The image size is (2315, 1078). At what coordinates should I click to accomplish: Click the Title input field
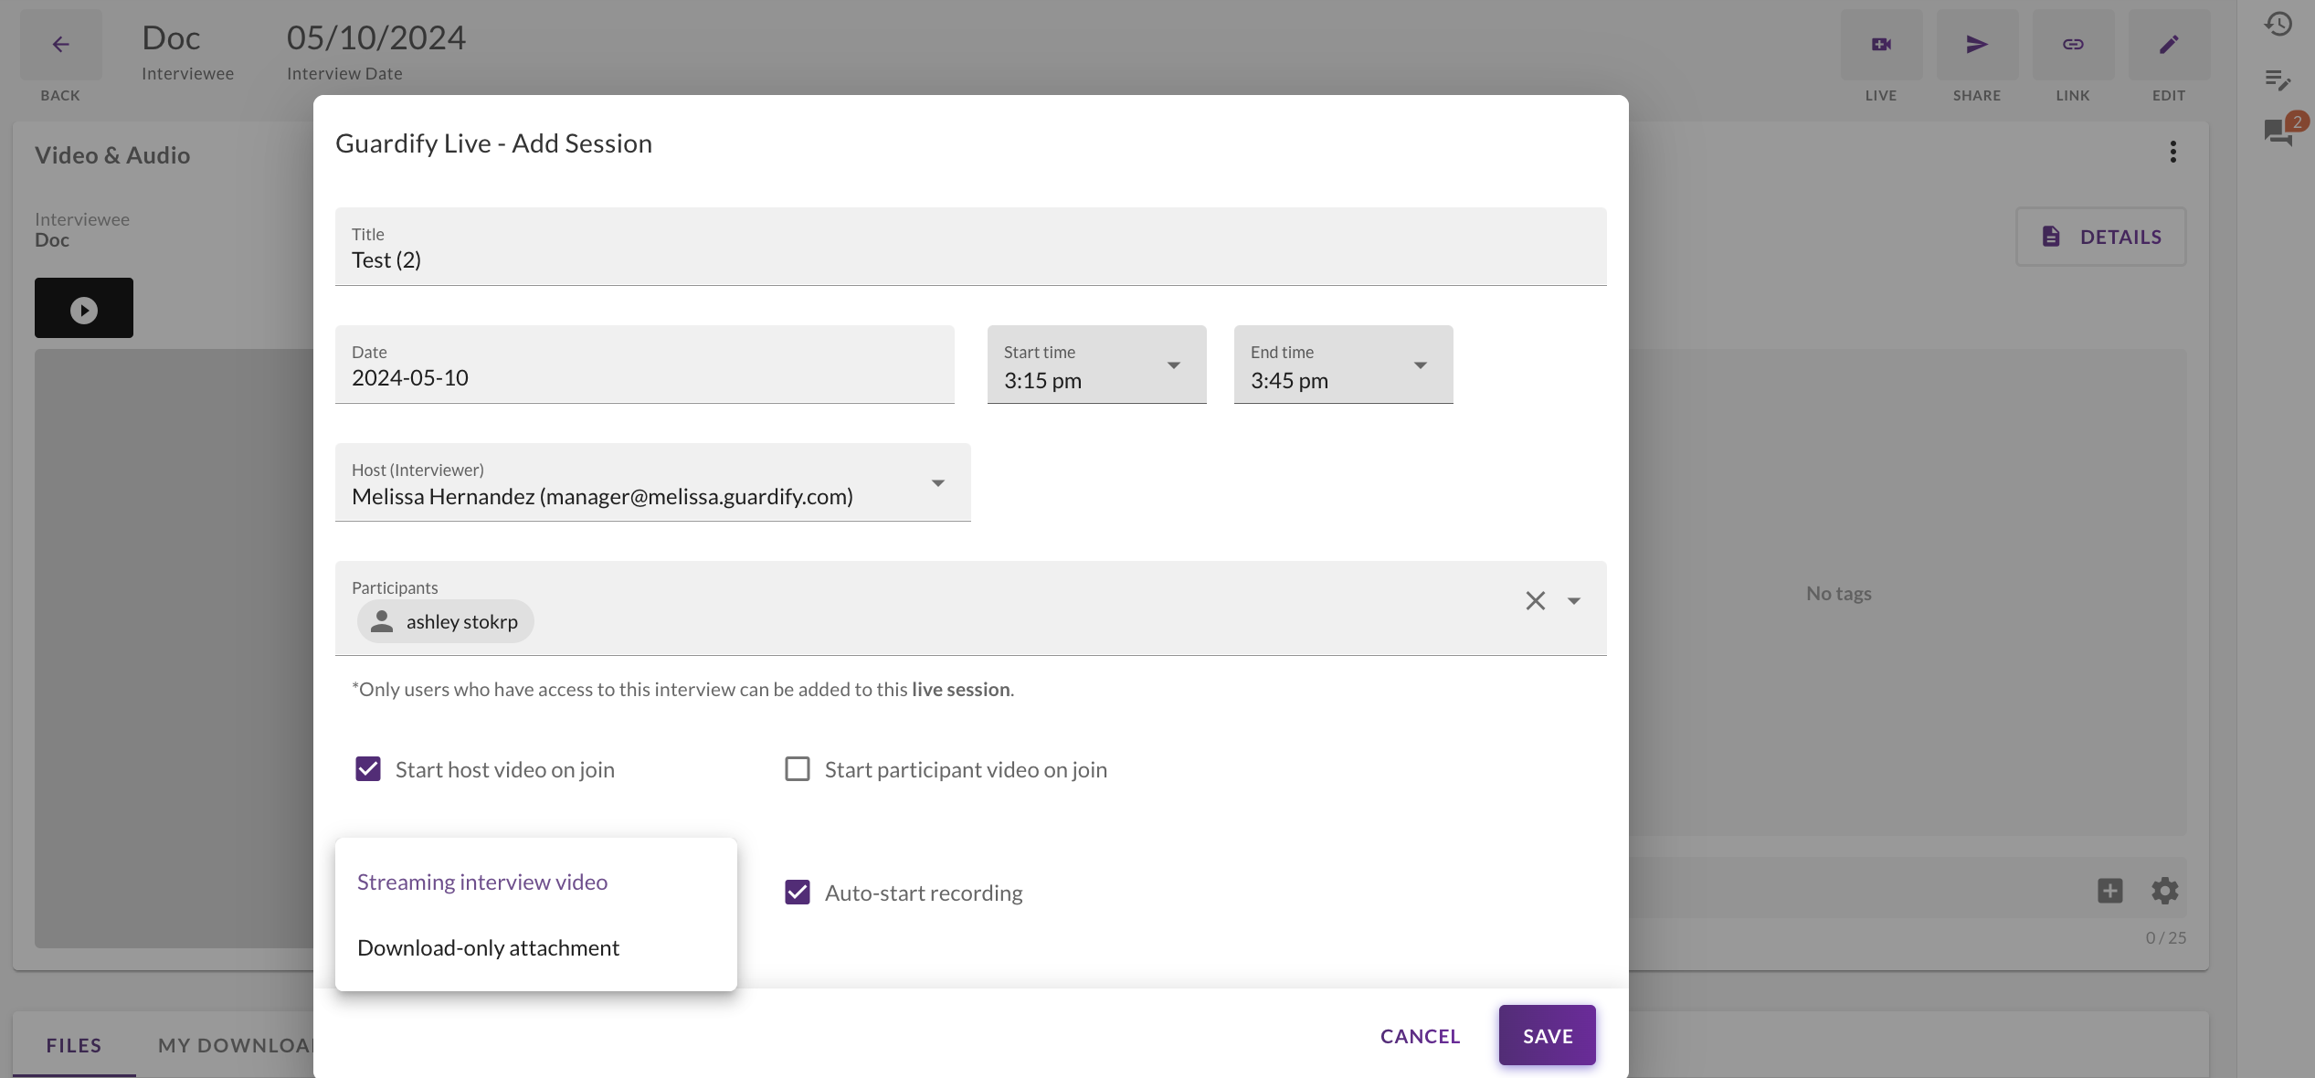[x=970, y=260]
